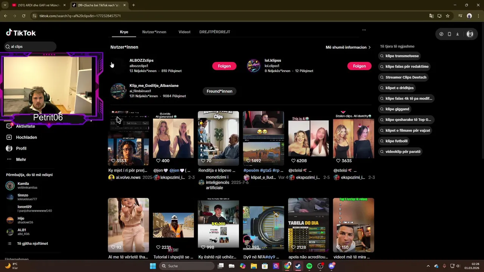Screen dimensions: 484x272
Task: Open video thumbnail with 6208 likes
Action: pos(309,138)
